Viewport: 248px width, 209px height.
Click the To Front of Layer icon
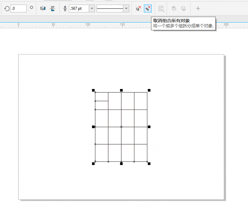pos(174,8)
